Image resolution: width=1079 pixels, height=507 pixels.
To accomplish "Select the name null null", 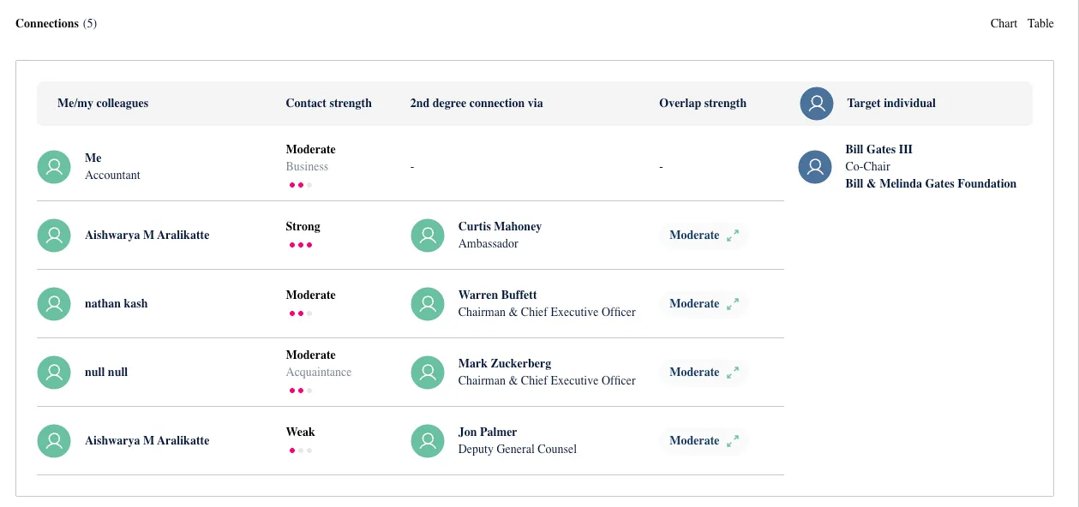I will coord(106,373).
